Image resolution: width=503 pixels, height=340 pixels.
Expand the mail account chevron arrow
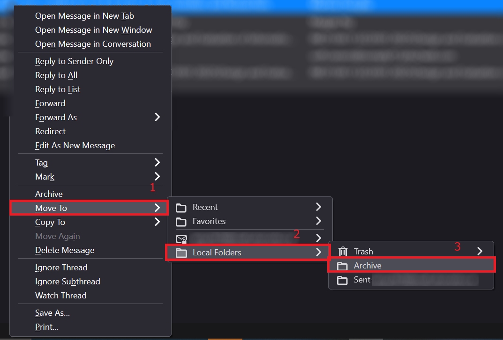[x=319, y=238]
